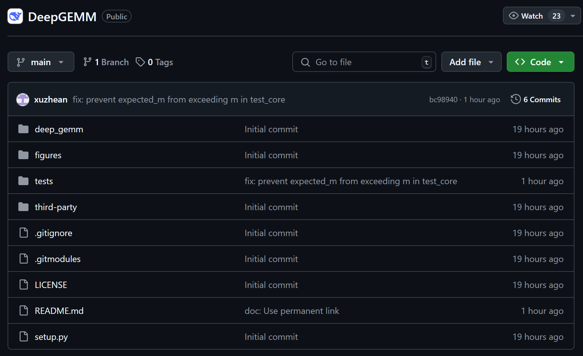The image size is (583, 356).
Task: Click the git branch icon on main selector
Action: click(x=21, y=62)
